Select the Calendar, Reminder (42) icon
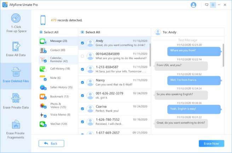 click(x=43, y=60)
